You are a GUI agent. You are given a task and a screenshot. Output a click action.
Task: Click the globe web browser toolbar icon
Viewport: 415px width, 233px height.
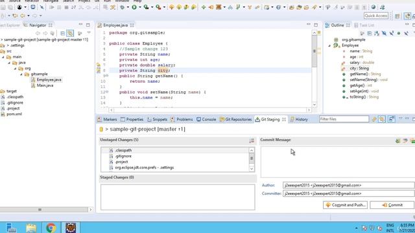[373, 7]
